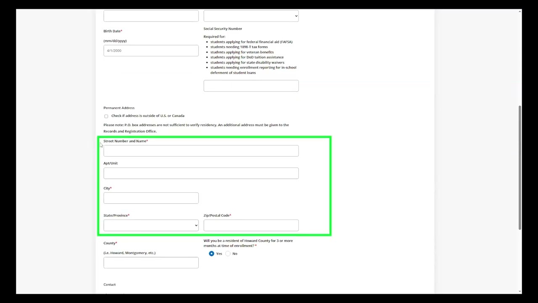Click the Zip/Postal Code field
The image size is (538, 303).
tap(251, 225)
